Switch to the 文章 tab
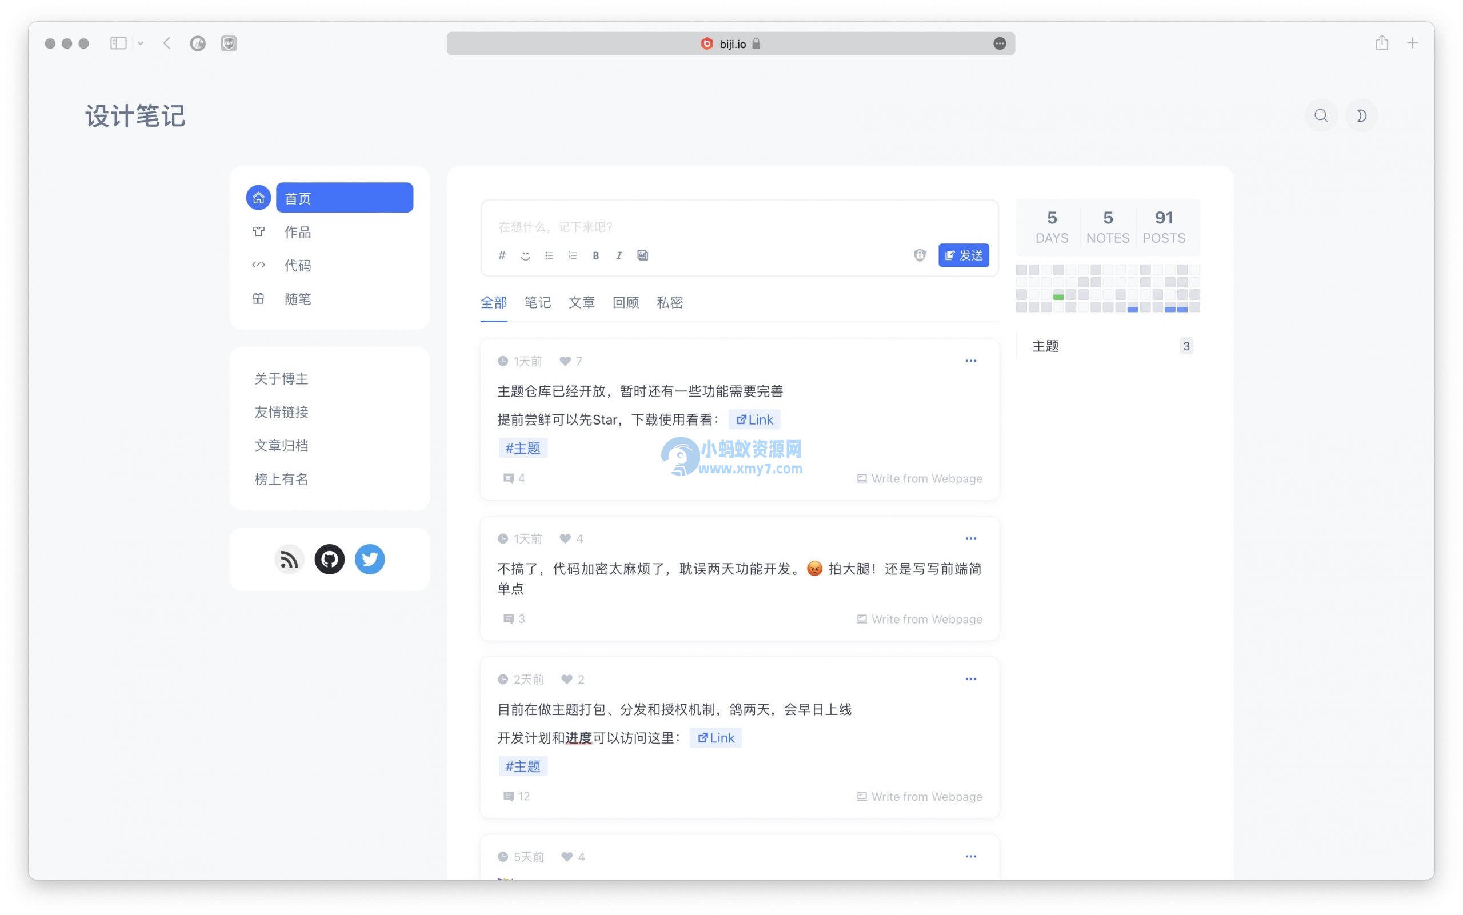 [x=581, y=302]
